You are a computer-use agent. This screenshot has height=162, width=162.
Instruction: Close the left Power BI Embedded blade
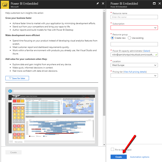(103, 4)
